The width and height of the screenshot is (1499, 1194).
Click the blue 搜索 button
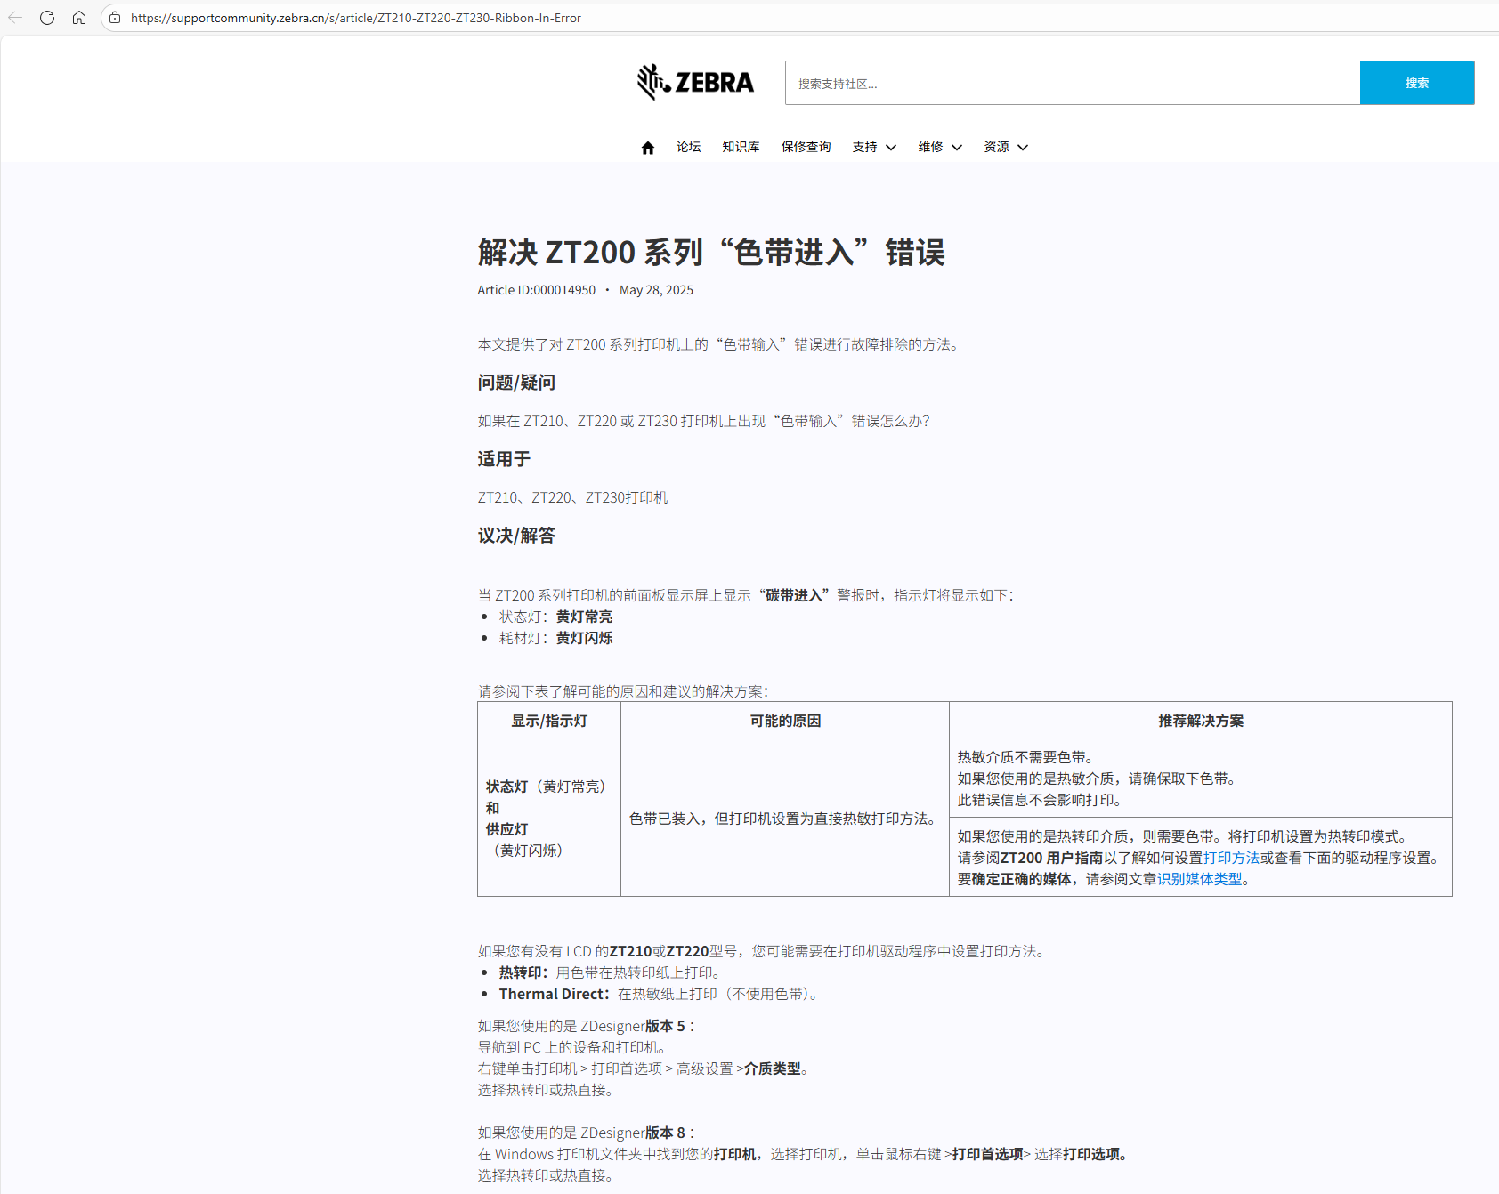(1417, 83)
